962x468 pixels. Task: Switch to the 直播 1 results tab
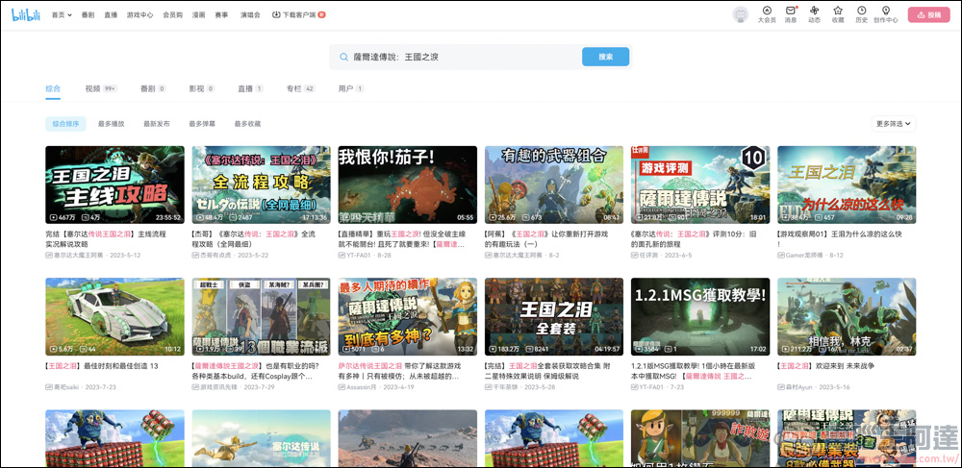pyautogui.click(x=250, y=88)
